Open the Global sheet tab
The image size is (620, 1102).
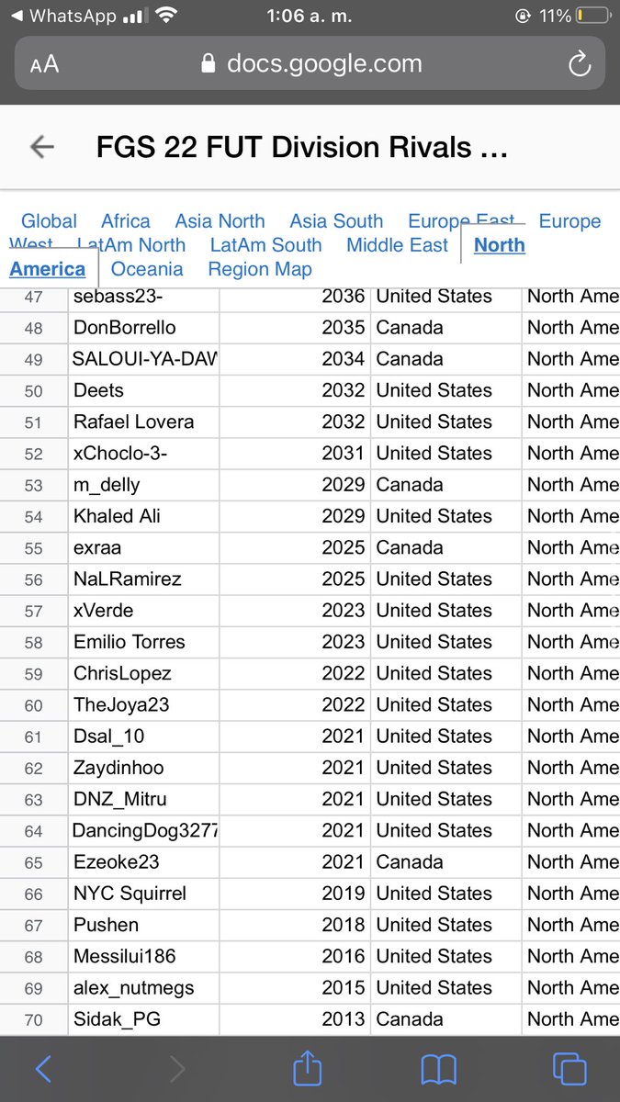click(49, 221)
